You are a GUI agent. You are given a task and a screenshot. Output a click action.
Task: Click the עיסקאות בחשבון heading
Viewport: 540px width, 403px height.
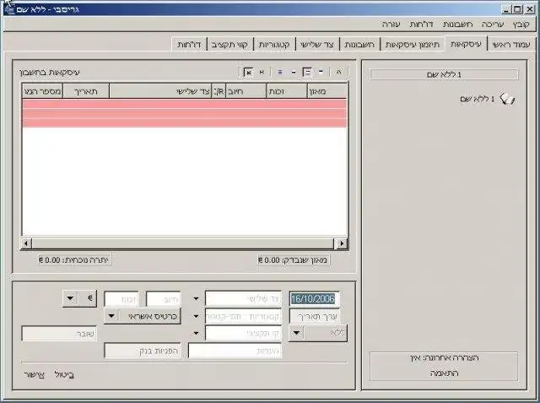(50, 73)
